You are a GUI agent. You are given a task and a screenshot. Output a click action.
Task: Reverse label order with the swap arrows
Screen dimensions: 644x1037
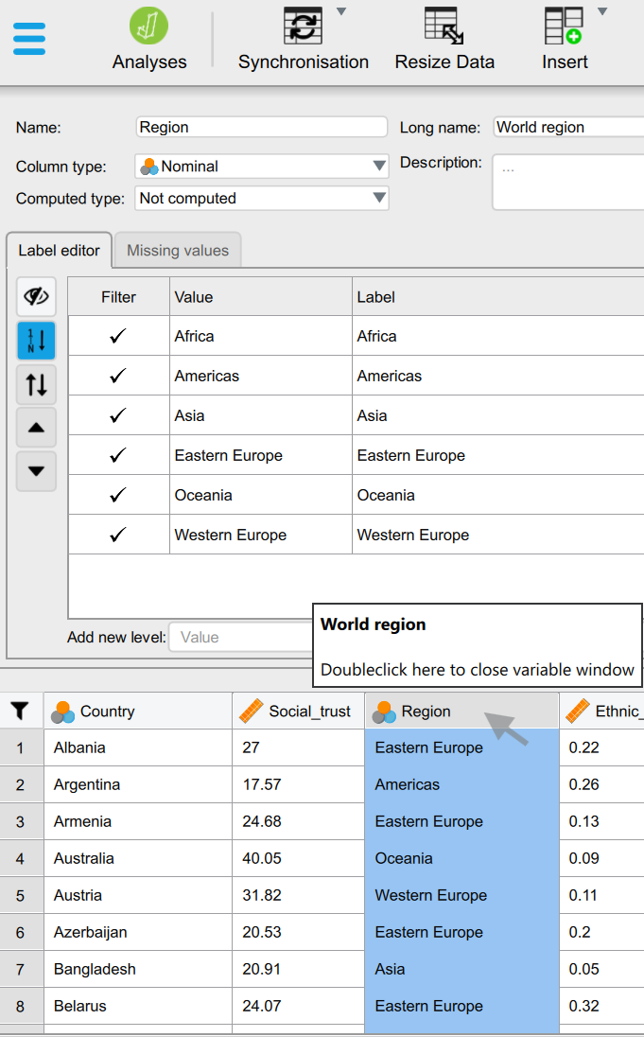click(36, 384)
